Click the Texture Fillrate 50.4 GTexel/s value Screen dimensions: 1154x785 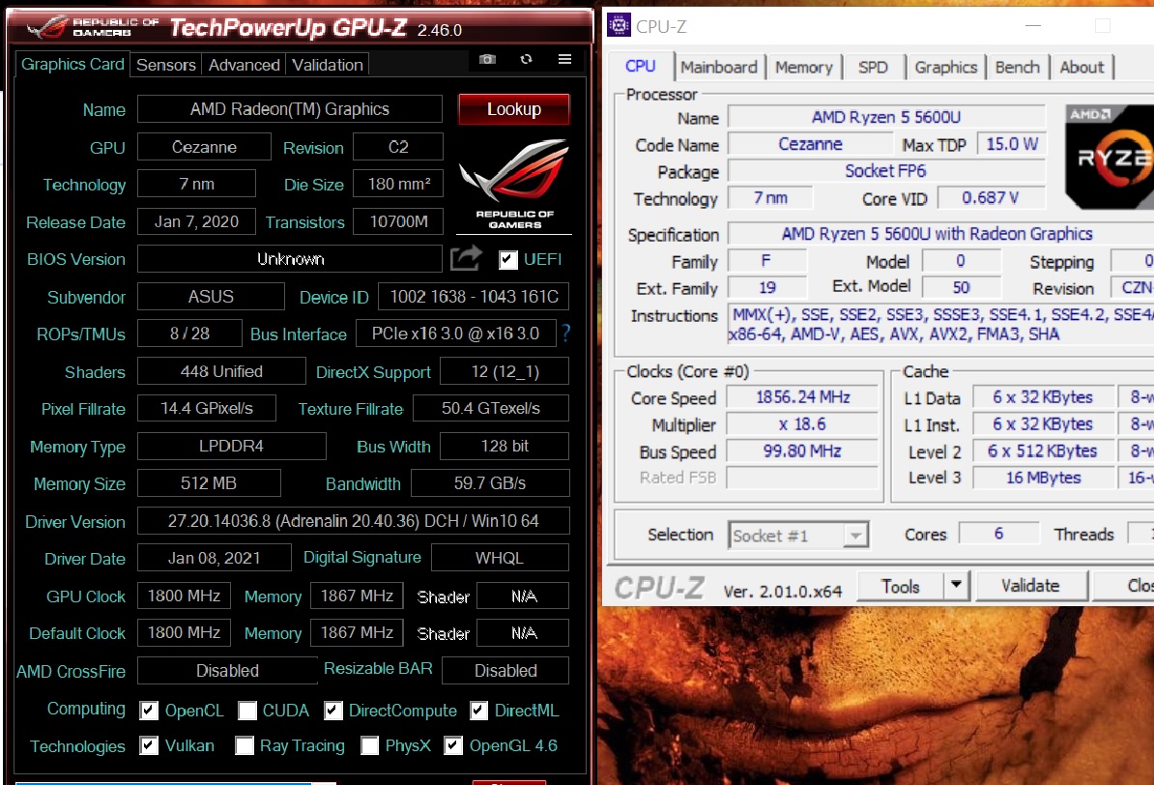491,408
